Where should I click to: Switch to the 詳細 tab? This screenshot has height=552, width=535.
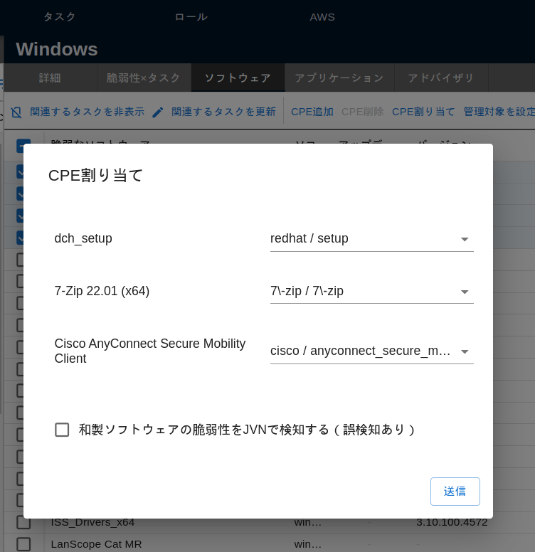(x=50, y=78)
